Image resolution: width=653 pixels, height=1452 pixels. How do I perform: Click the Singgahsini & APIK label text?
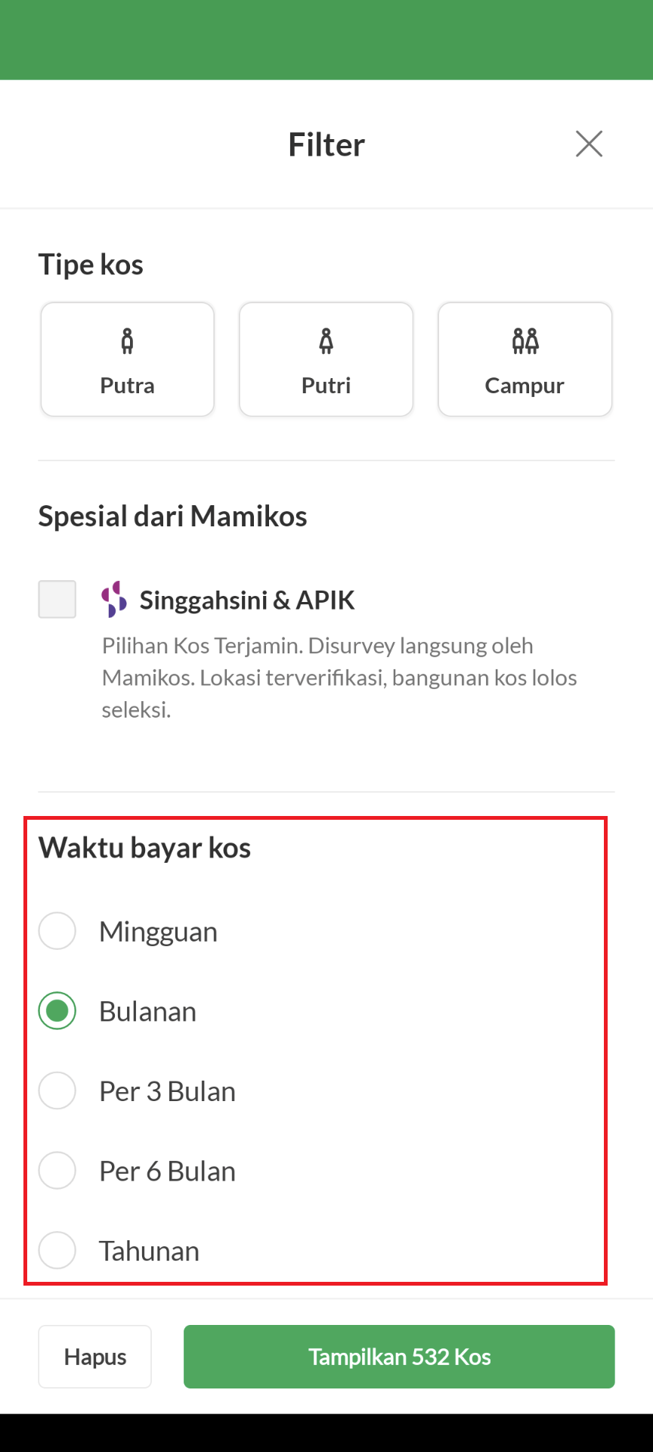coord(247,600)
